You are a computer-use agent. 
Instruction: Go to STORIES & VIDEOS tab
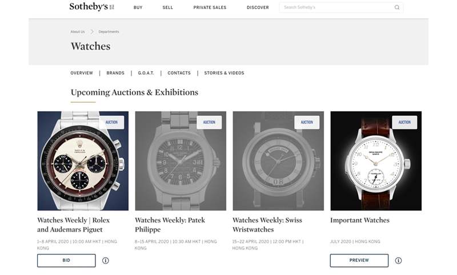coord(224,73)
